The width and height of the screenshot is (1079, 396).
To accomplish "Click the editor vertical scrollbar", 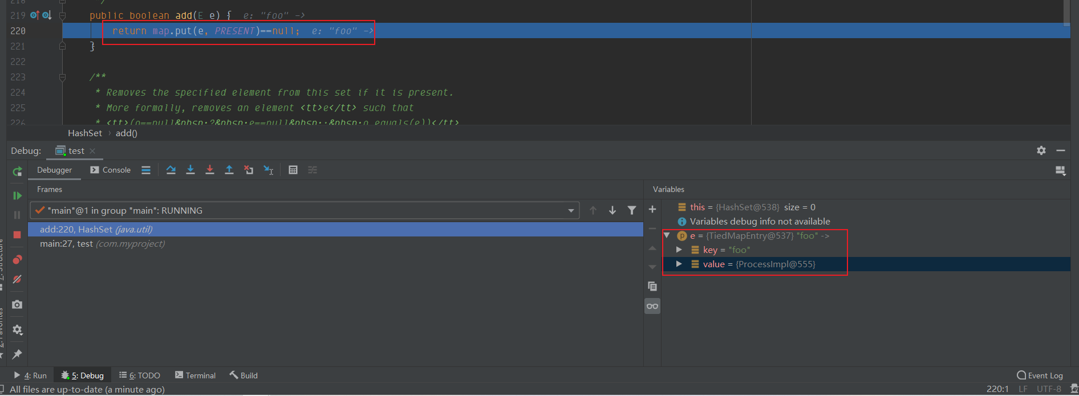I will (x=1066, y=13).
